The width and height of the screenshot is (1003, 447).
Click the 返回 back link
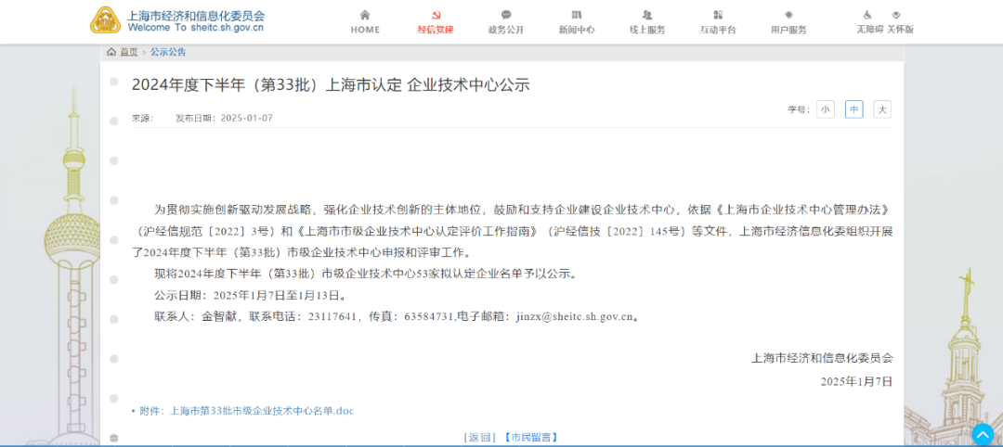(479, 437)
